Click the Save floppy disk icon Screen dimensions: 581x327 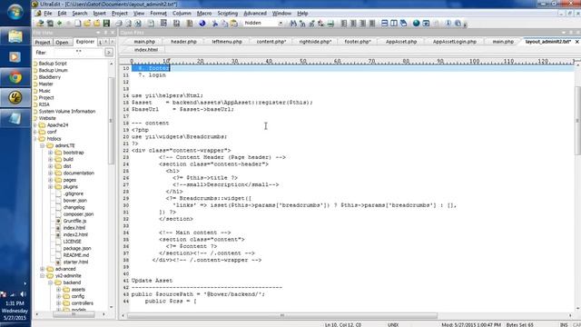[106, 24]
